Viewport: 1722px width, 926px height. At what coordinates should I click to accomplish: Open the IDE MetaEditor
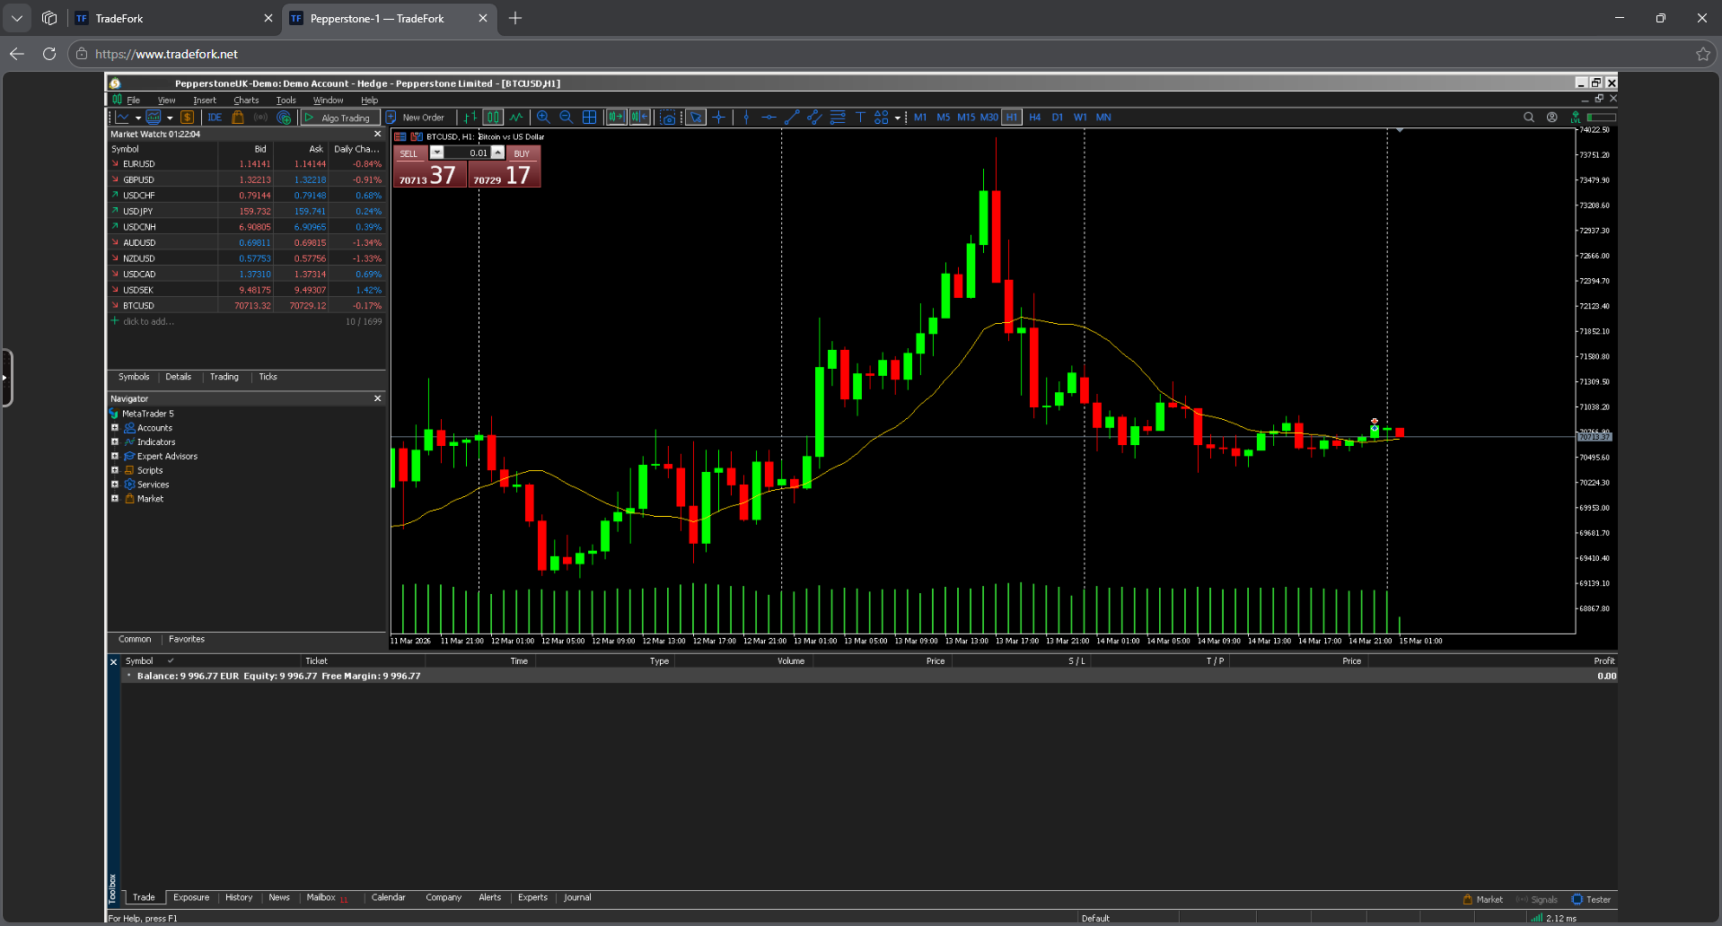tap(215, 118)
